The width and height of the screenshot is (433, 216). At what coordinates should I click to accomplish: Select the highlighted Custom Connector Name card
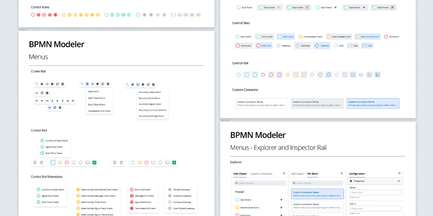coord(317,193)
